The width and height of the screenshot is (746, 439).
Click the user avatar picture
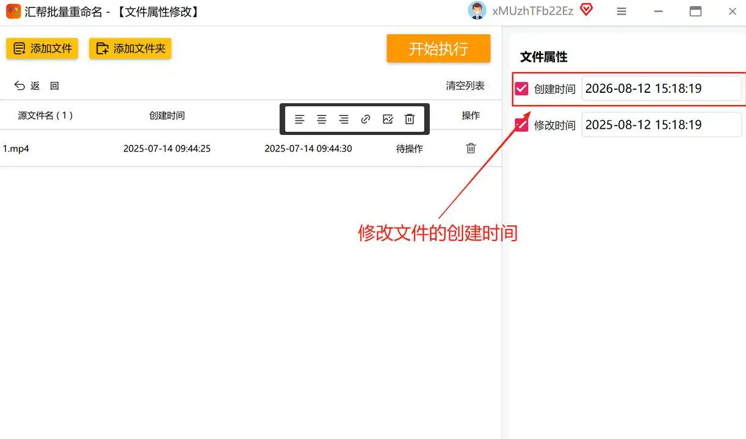click(x=477, y=10)
